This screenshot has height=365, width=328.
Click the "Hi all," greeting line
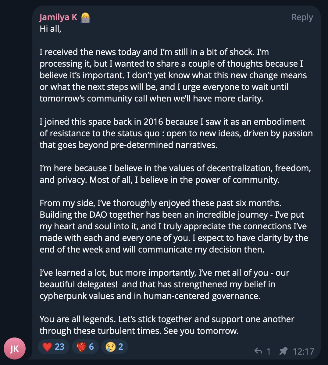point(50,29)
